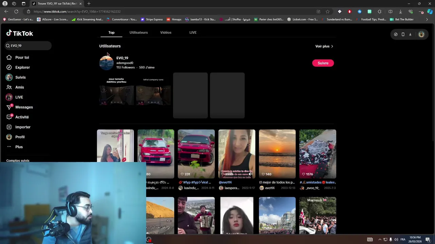Click the TikTok logo
The height and width of the screenshot is (244, 435).
tap(20, 33)
